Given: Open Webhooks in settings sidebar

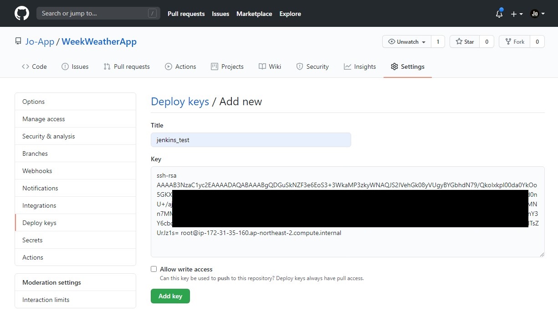Looking at the screenshot, I should coord(76,171).
